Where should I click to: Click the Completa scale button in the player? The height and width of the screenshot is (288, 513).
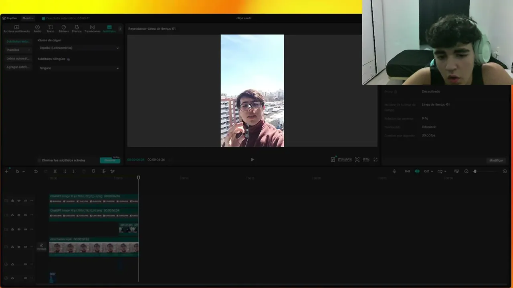(345, 160)
